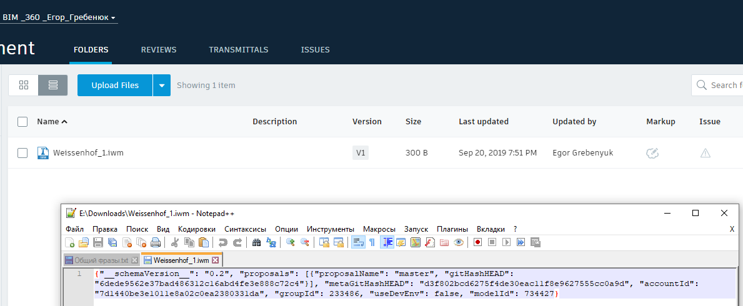This screenshot has width=743, height=306.
Task: Open BIM _360 _Егор_Гребенюк project dropdown
Action: coord(59,17)
